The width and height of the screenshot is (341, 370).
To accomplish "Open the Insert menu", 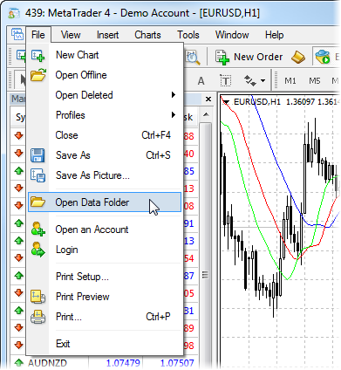I will coord(107,35).
